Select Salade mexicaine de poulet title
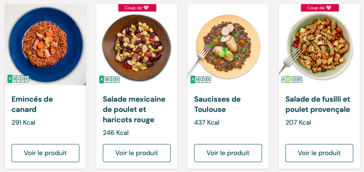Viewport: 364px width, 172px height. coord(134,109)
